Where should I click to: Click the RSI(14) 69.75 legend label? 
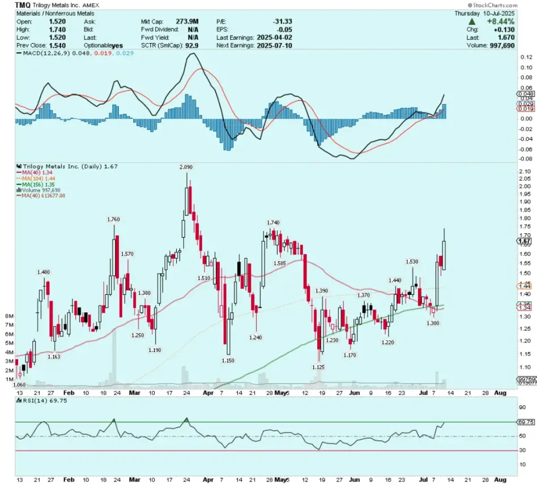[45, 401]
